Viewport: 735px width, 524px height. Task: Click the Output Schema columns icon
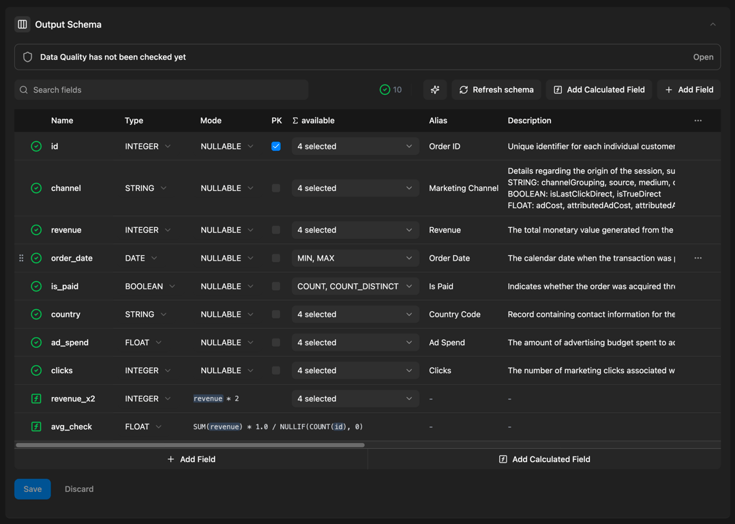click(x=22, y=25)
